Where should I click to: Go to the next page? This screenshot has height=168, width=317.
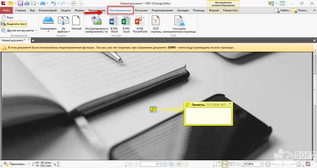pyautogui.click(x=165, y=164)
